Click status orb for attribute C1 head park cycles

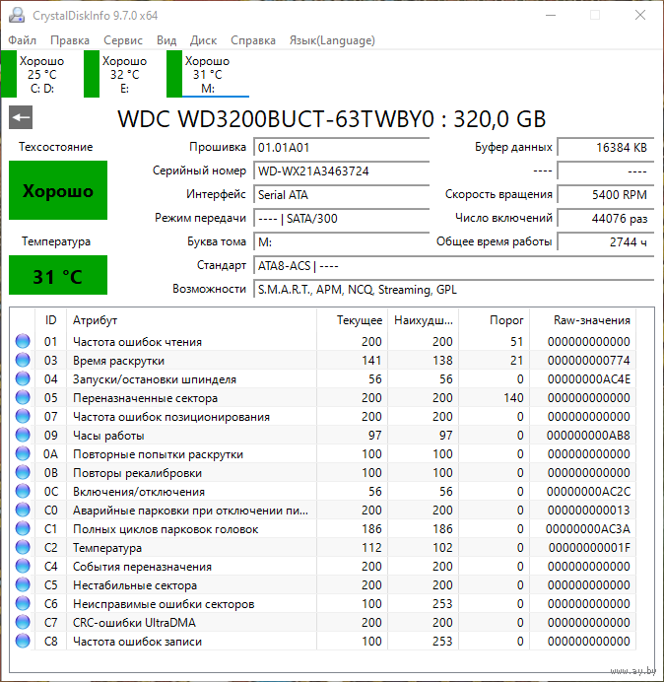[23, 528]
